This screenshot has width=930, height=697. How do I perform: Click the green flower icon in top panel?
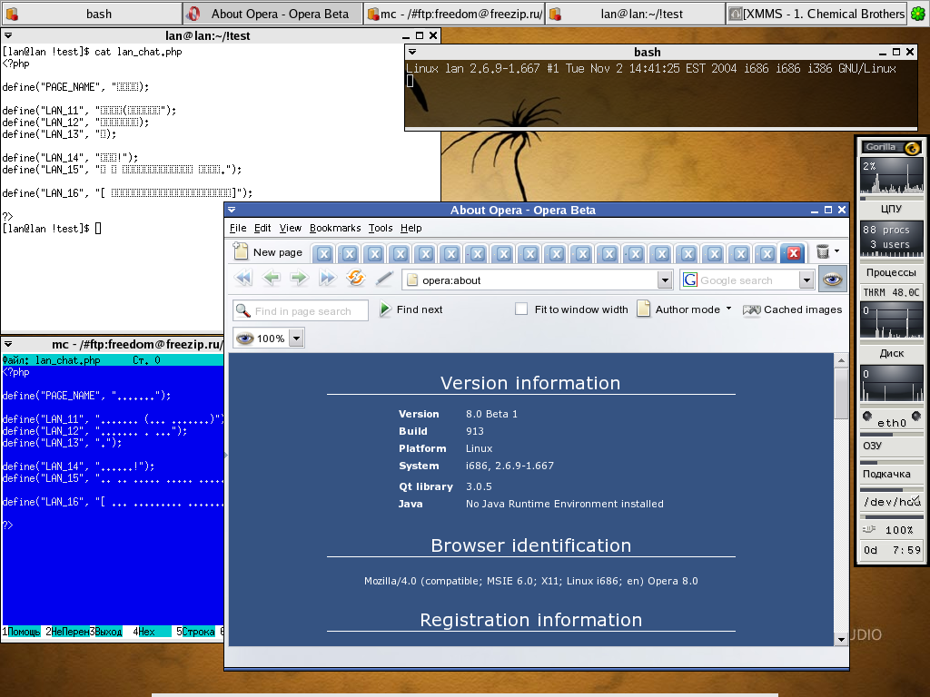[x=918, y=13]
